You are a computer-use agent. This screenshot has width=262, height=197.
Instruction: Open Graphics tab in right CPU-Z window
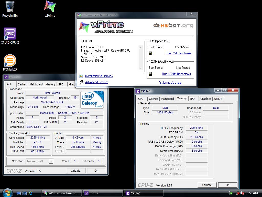[205, 99]
